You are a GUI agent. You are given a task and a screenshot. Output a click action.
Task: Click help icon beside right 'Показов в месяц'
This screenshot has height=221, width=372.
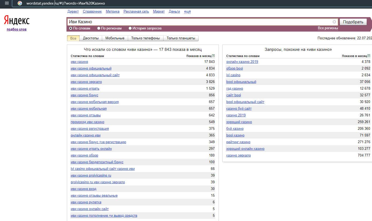(x=369, y=56)
